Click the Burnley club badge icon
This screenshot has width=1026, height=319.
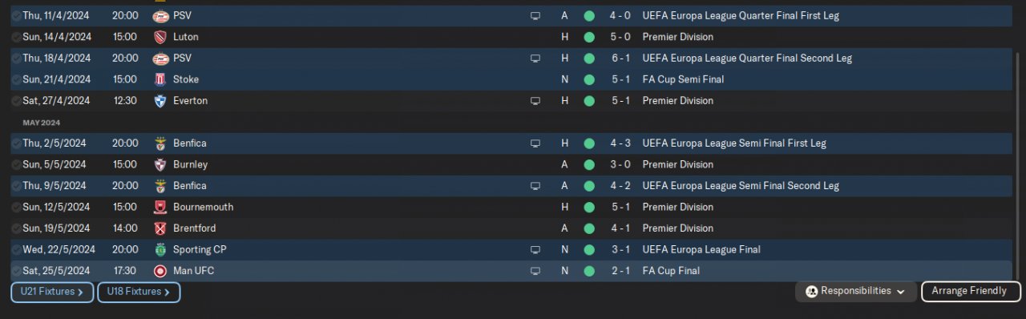(160, 164)
